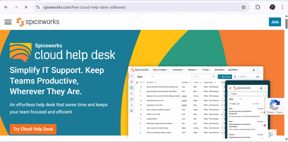This screenshot has height=142, width=288.
Task: Sort by the Summary column header
Action: click(x=151, y=82)
